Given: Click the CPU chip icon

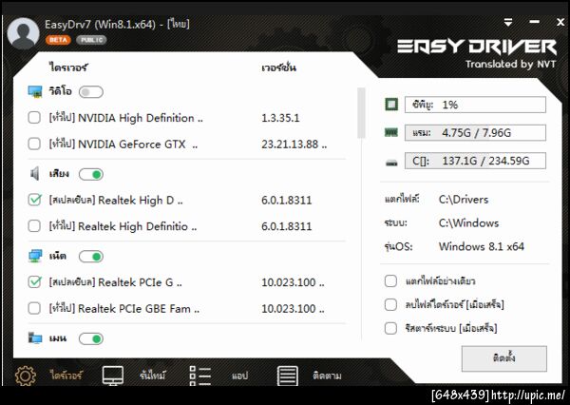Looking at the screenshot, I should pyautogui.click(x=391, y=105).
